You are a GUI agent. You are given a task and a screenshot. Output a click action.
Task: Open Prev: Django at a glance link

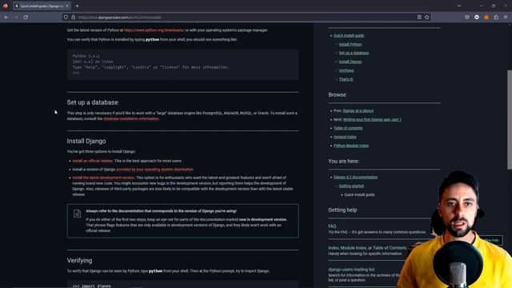[x=358, y=110]
